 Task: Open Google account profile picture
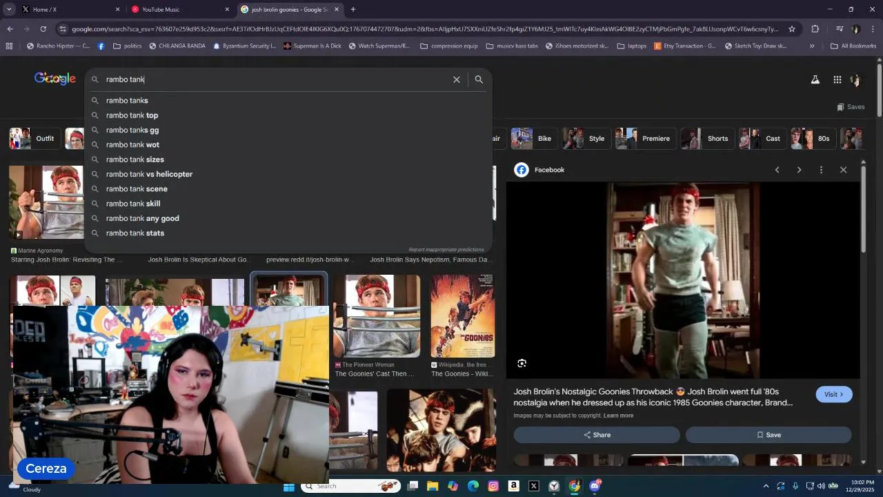coord(855,79)
